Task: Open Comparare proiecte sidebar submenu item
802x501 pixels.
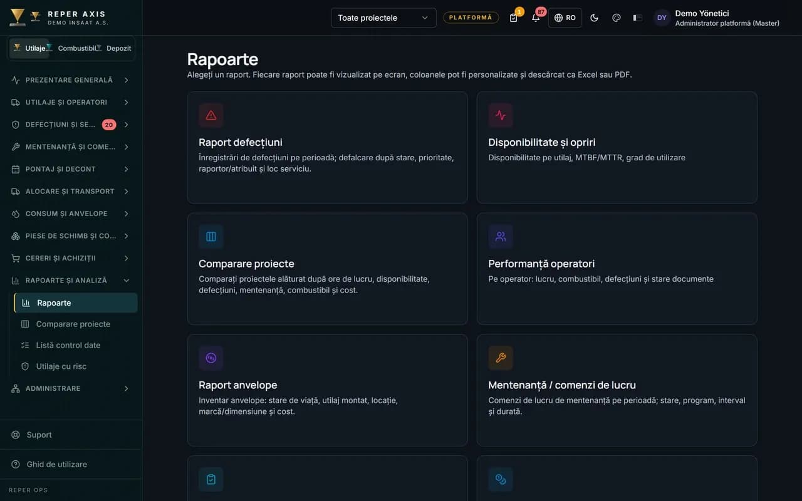Action: pyautogui.click(x=76, y=324)
